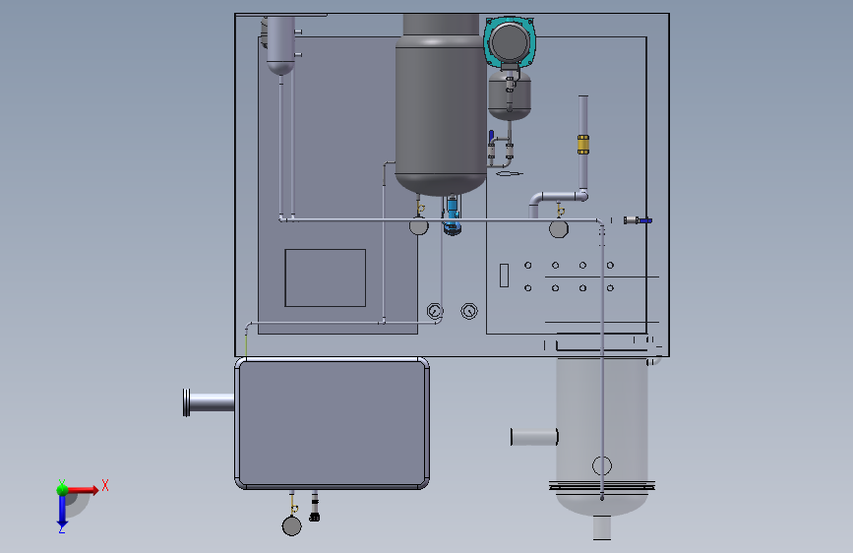The width and height of the screenshot is (853, 553).
Task: Click the blue Z axis arrow of the triad
Action: coord(62,512)
